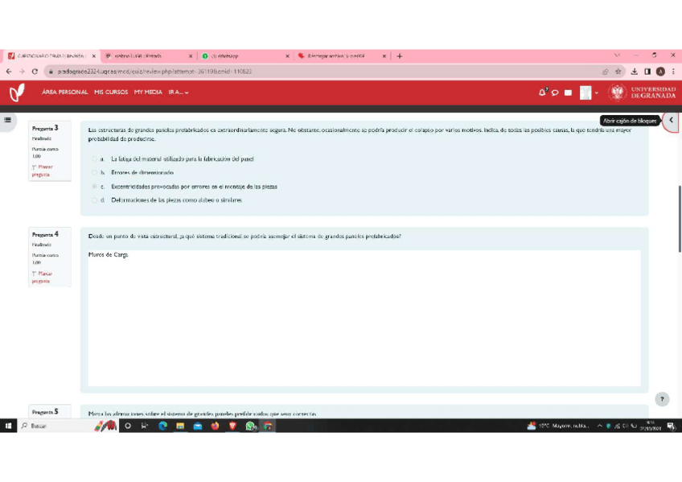Click the Universidad de Granada crest logo
This screenshot has width=682, height=482.
coord(617,93)
